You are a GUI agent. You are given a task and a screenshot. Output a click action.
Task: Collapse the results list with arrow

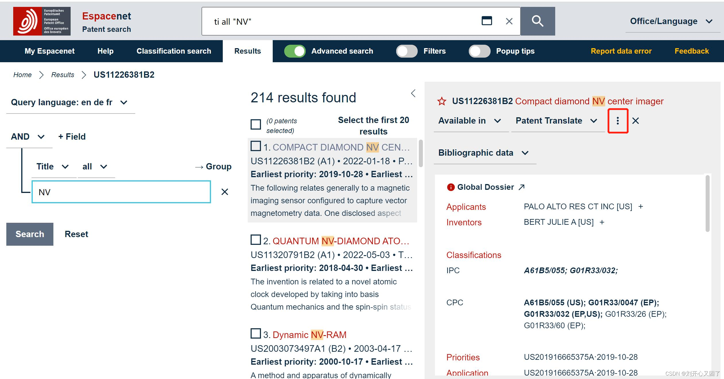tap(413, 93)
